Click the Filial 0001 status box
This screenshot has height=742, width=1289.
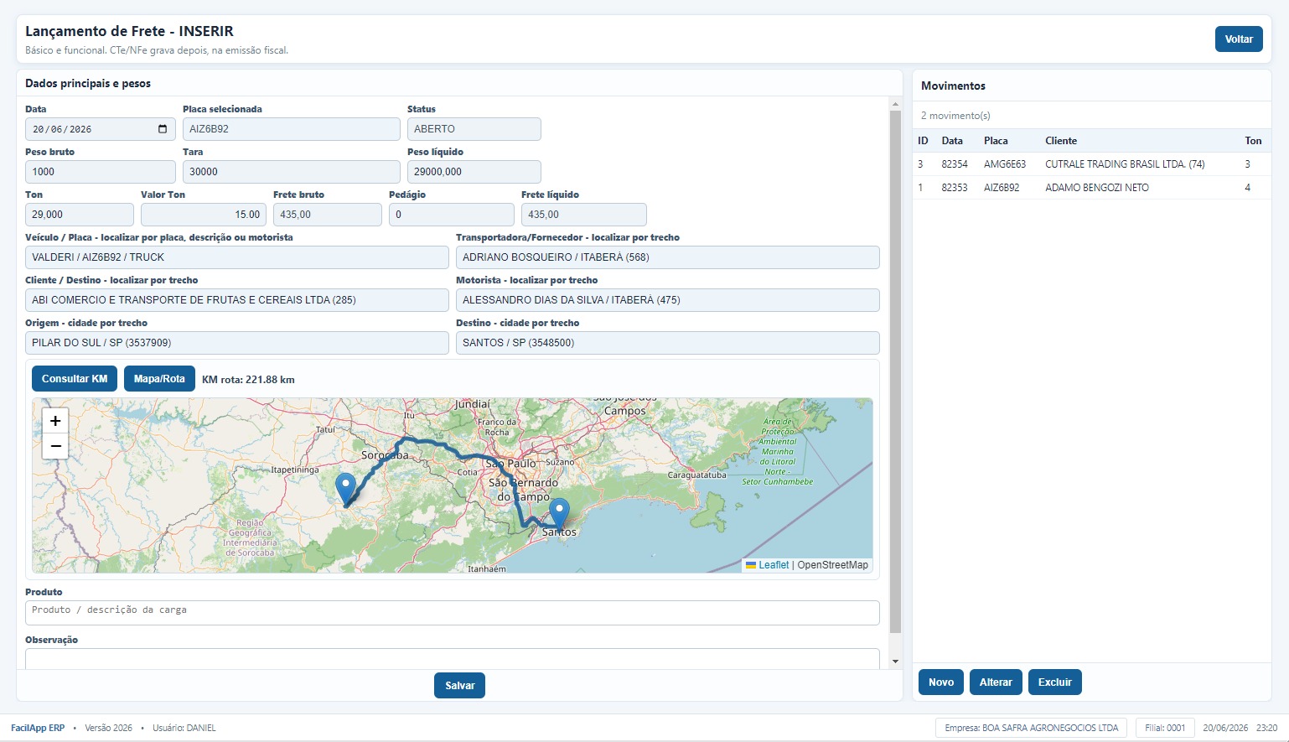point(1165,728)
